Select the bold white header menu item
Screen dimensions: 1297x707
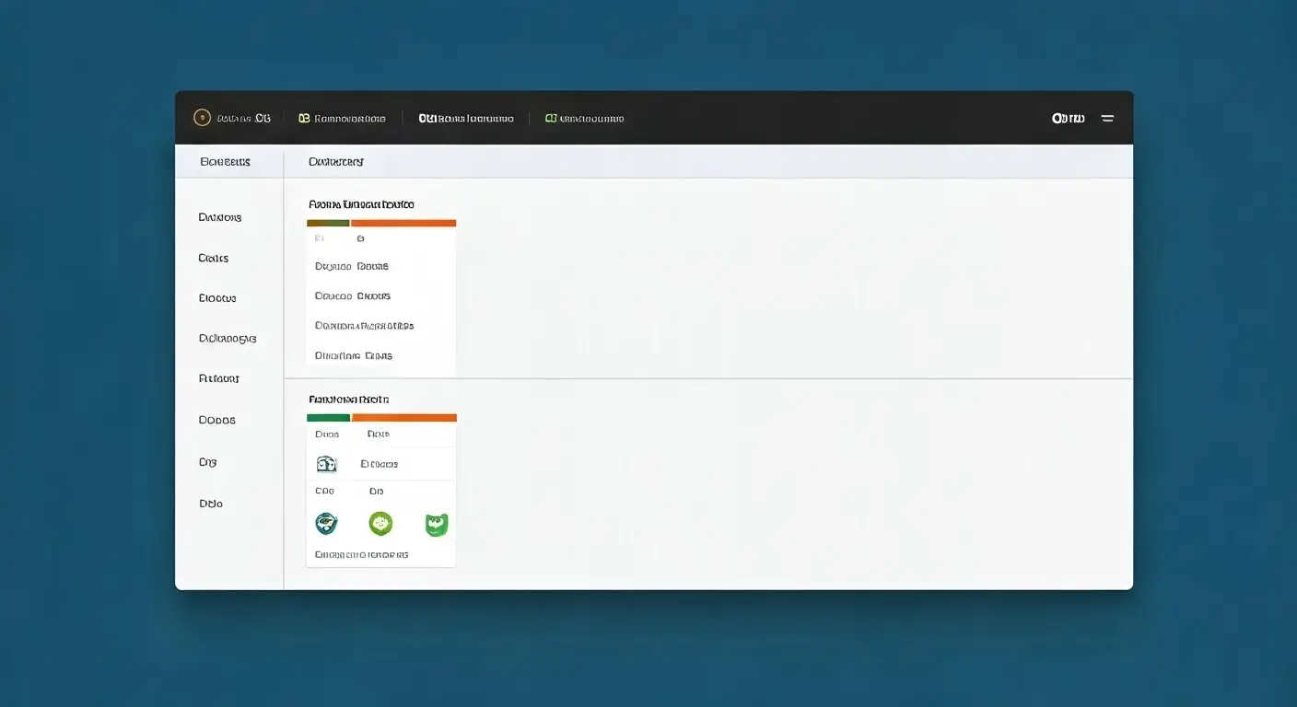[x=466, y=119]
